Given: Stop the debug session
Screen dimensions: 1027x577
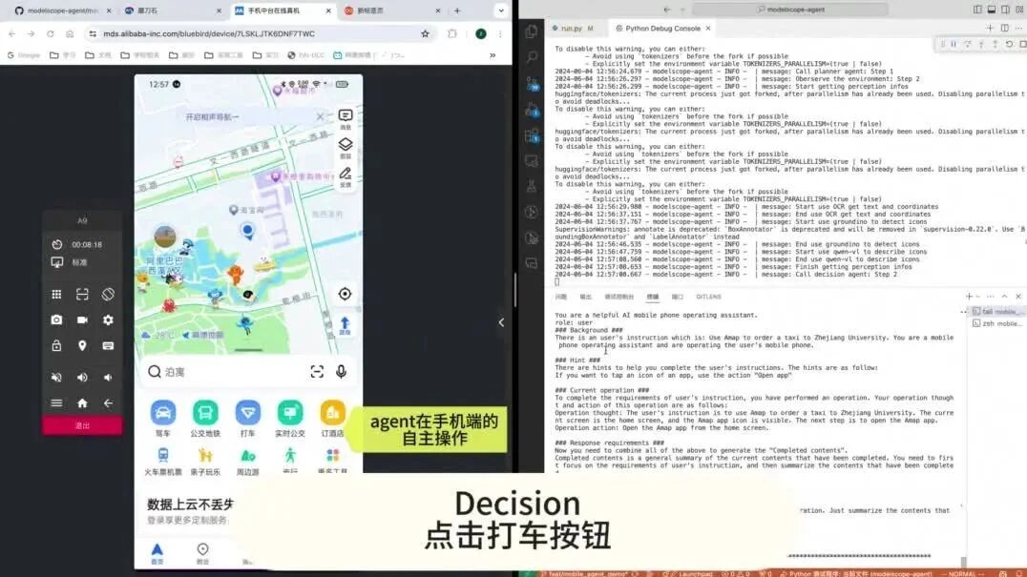Looking at the screenshot, I should [1022, 44].
